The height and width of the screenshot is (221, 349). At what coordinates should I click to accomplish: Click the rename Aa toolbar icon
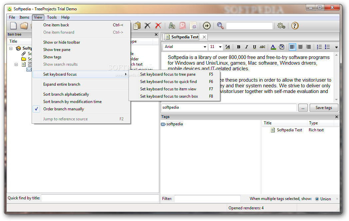(x=172, y=26)
